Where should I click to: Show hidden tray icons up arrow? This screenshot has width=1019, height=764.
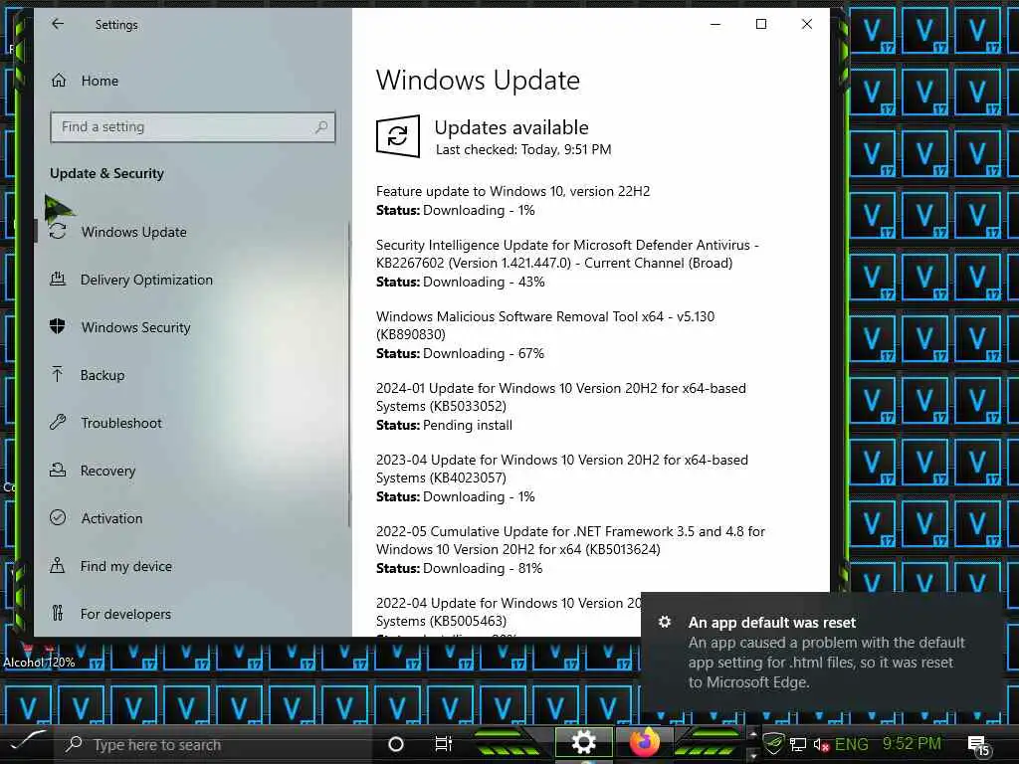(x=752, y=735)
